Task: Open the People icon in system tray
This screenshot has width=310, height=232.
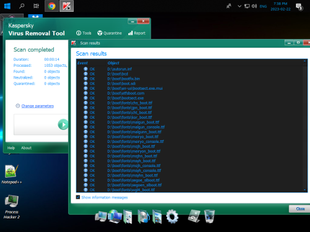Action: coord(229,6)
